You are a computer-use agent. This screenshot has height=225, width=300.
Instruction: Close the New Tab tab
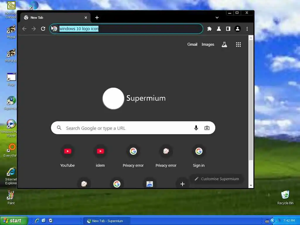click(86, 18)
